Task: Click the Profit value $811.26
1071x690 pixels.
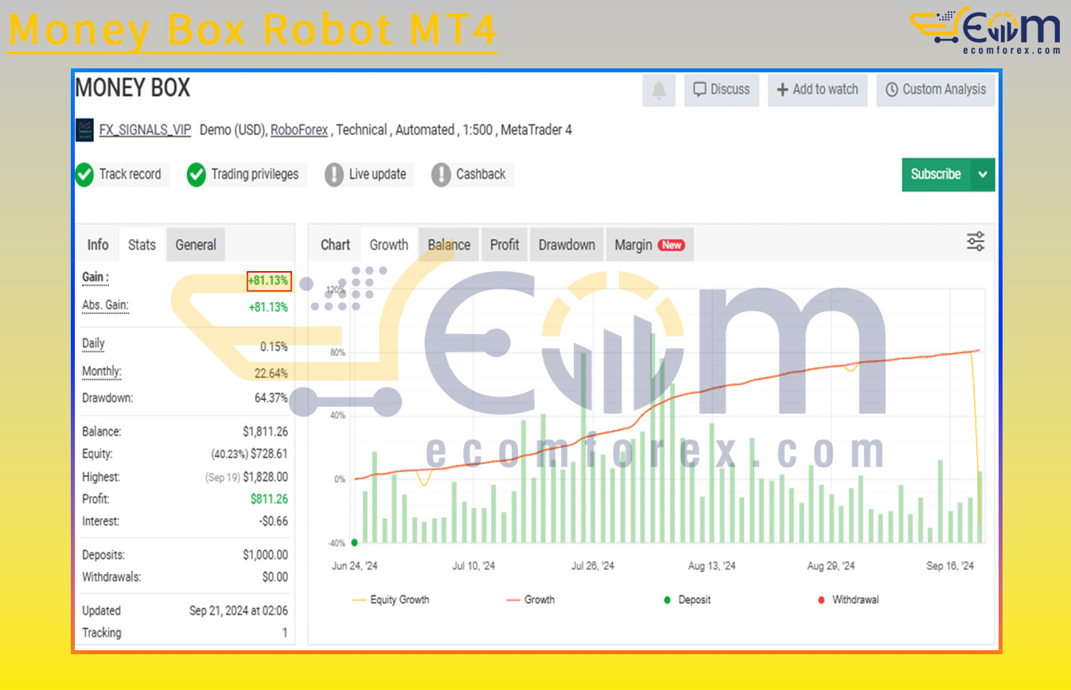Action: click(x=268, y=499)
